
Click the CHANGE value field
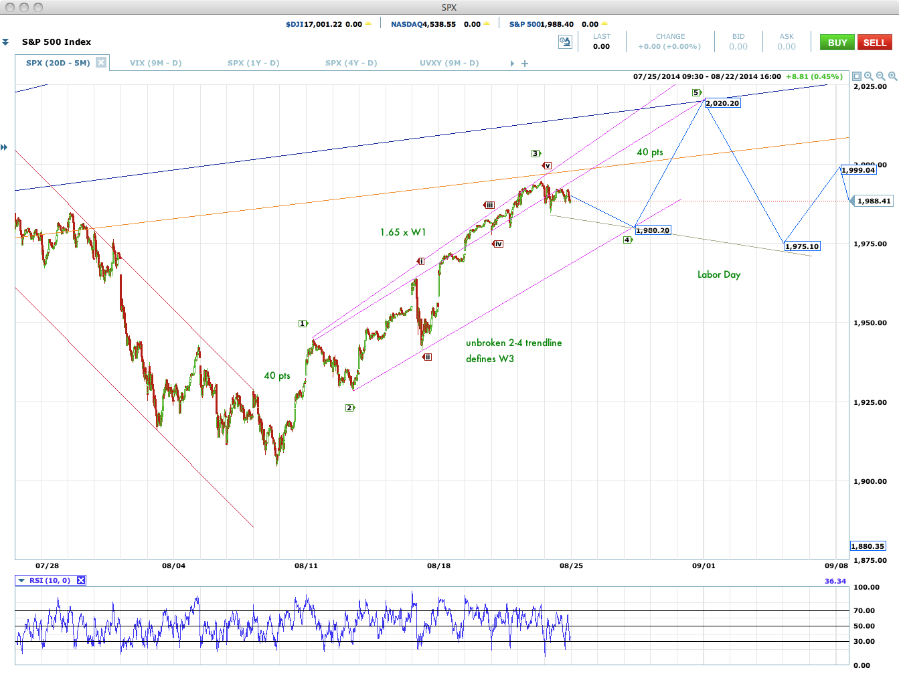coord(669,46)
